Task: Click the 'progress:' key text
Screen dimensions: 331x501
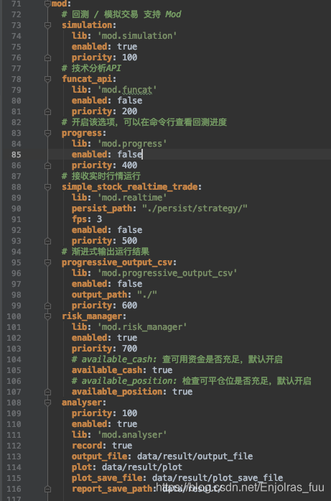Action: [84, 133]
